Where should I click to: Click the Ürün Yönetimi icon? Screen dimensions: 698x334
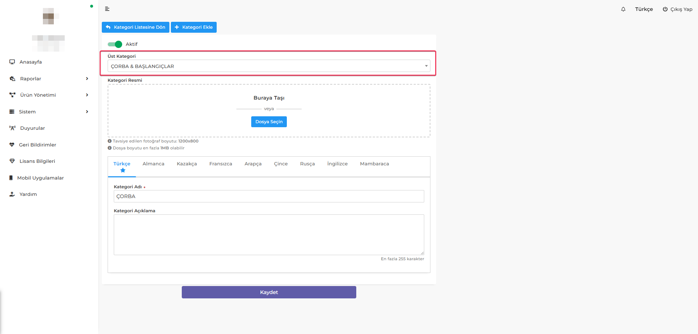(12, 95)
